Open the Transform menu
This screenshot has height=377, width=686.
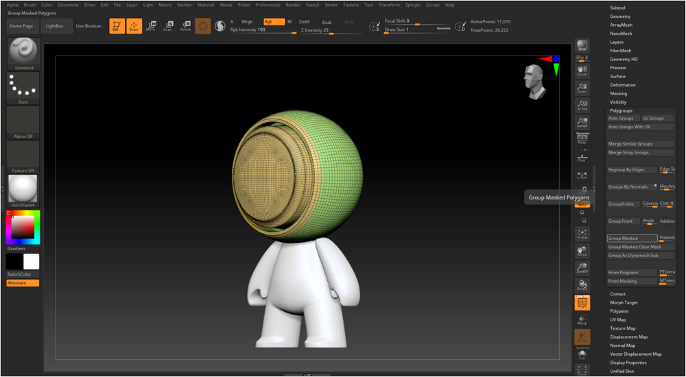pos(388,5)
